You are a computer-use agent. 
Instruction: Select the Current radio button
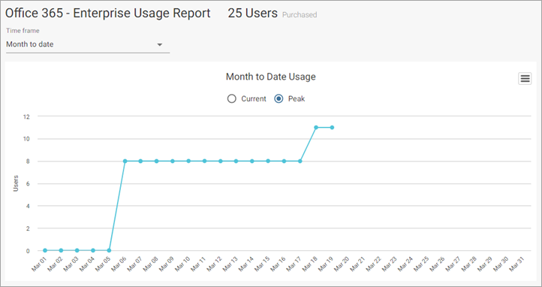232,99
